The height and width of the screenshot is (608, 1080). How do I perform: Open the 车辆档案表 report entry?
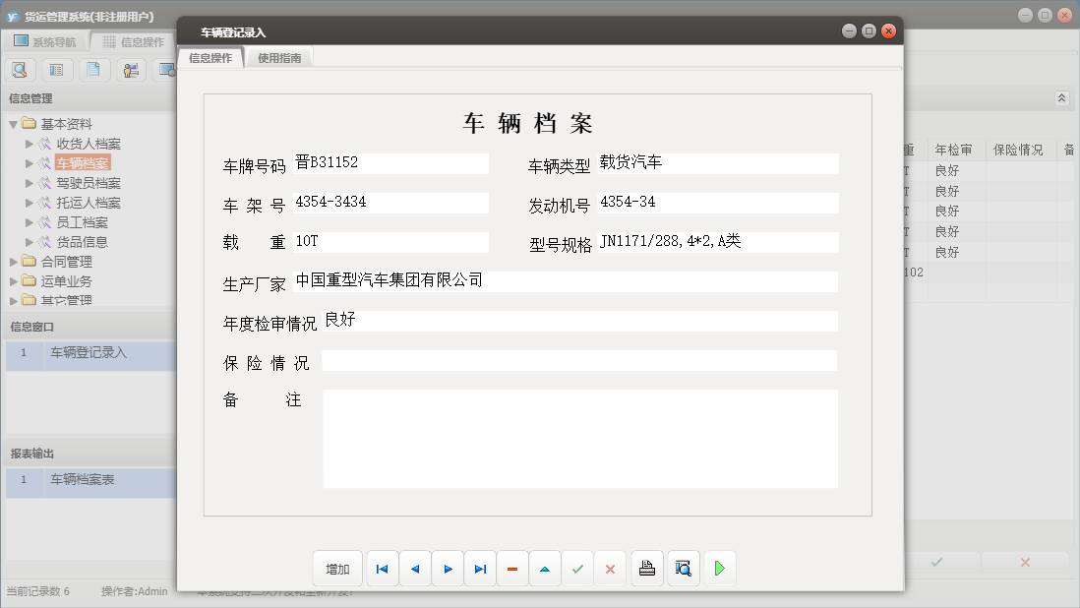tap(85, 481)
